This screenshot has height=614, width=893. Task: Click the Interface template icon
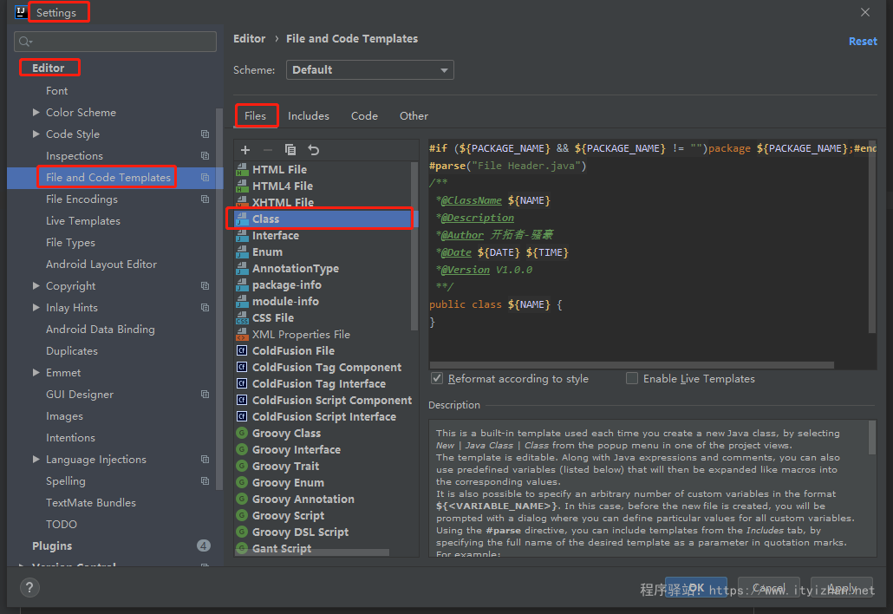[242, 235]
